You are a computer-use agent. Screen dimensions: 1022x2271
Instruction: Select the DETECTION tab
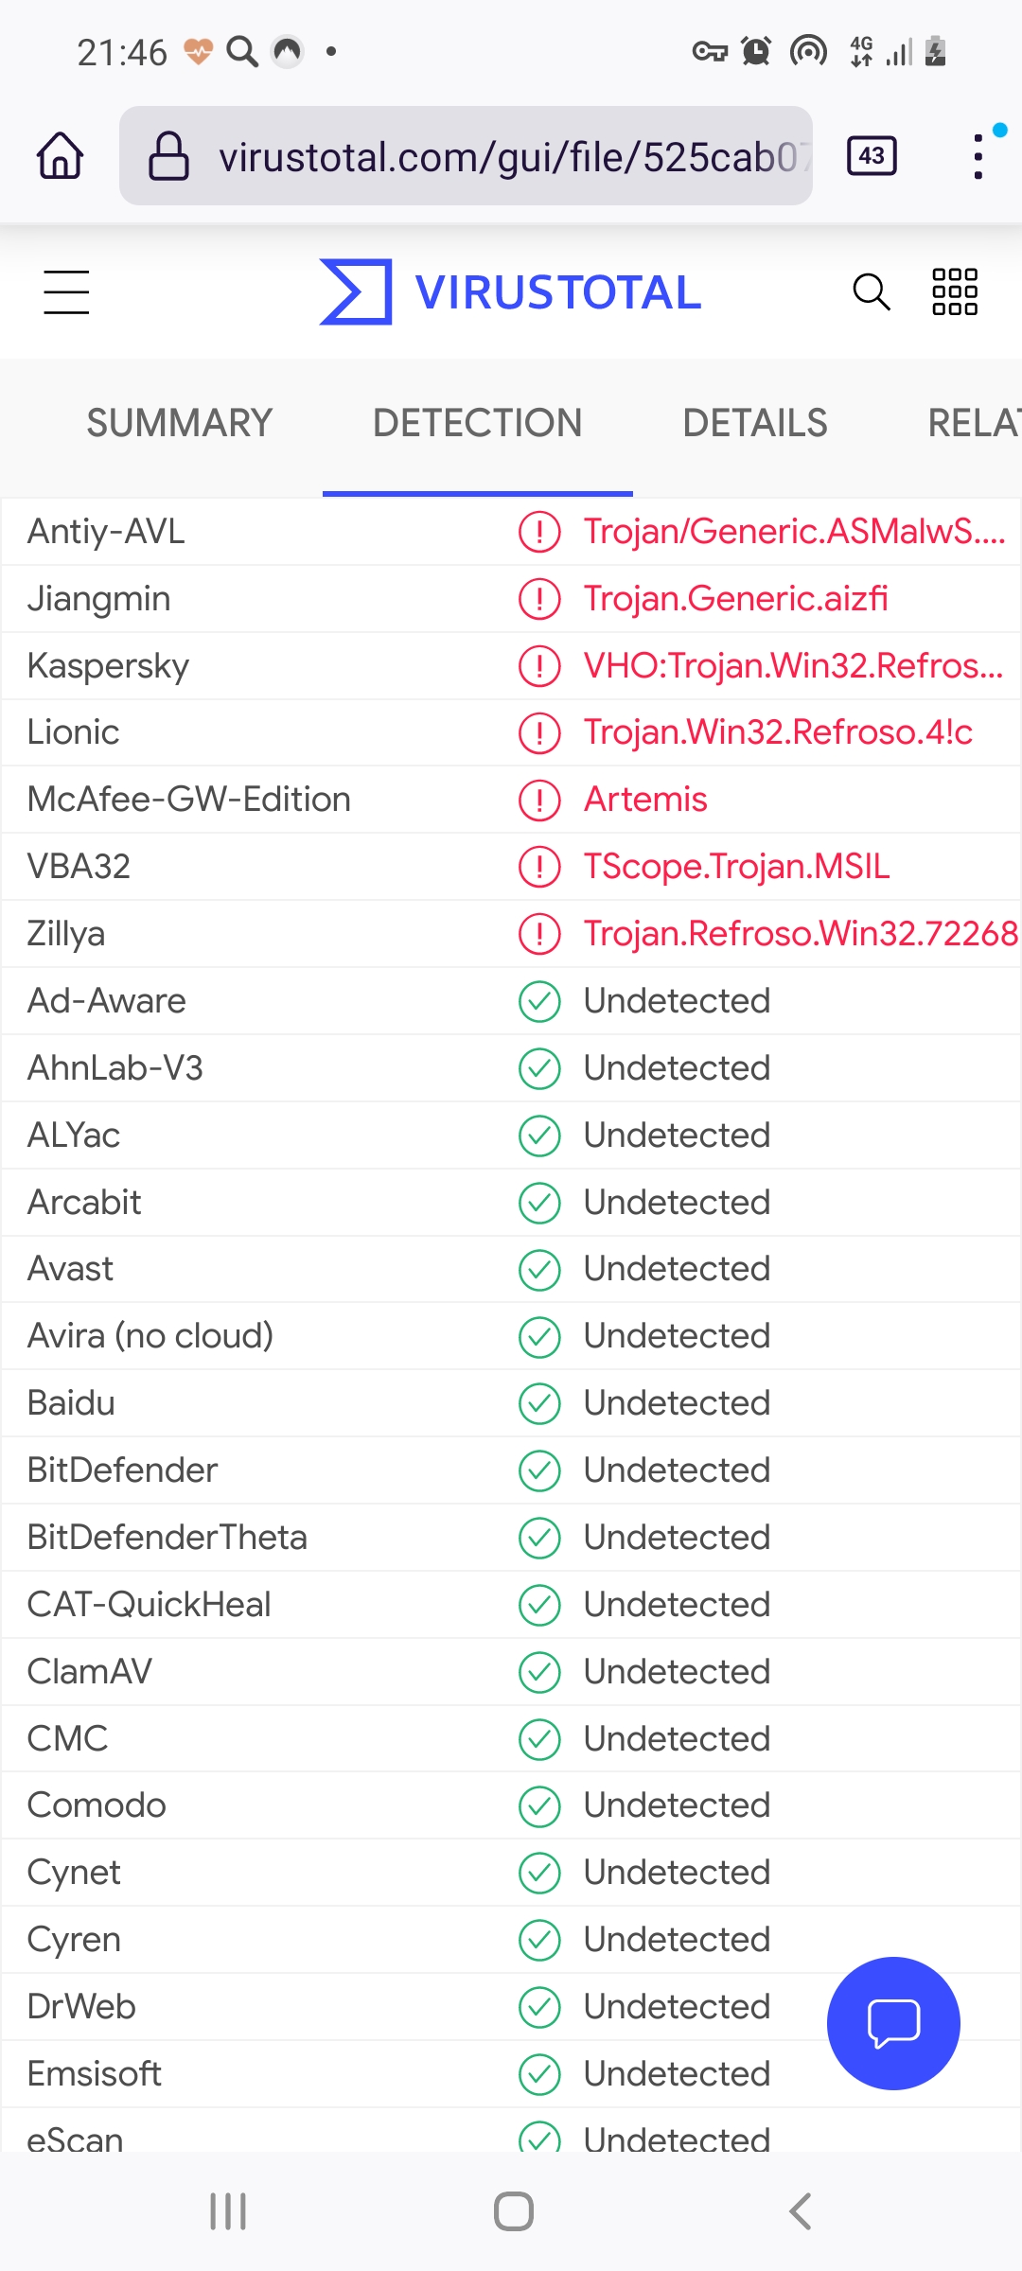pos(477,423)
